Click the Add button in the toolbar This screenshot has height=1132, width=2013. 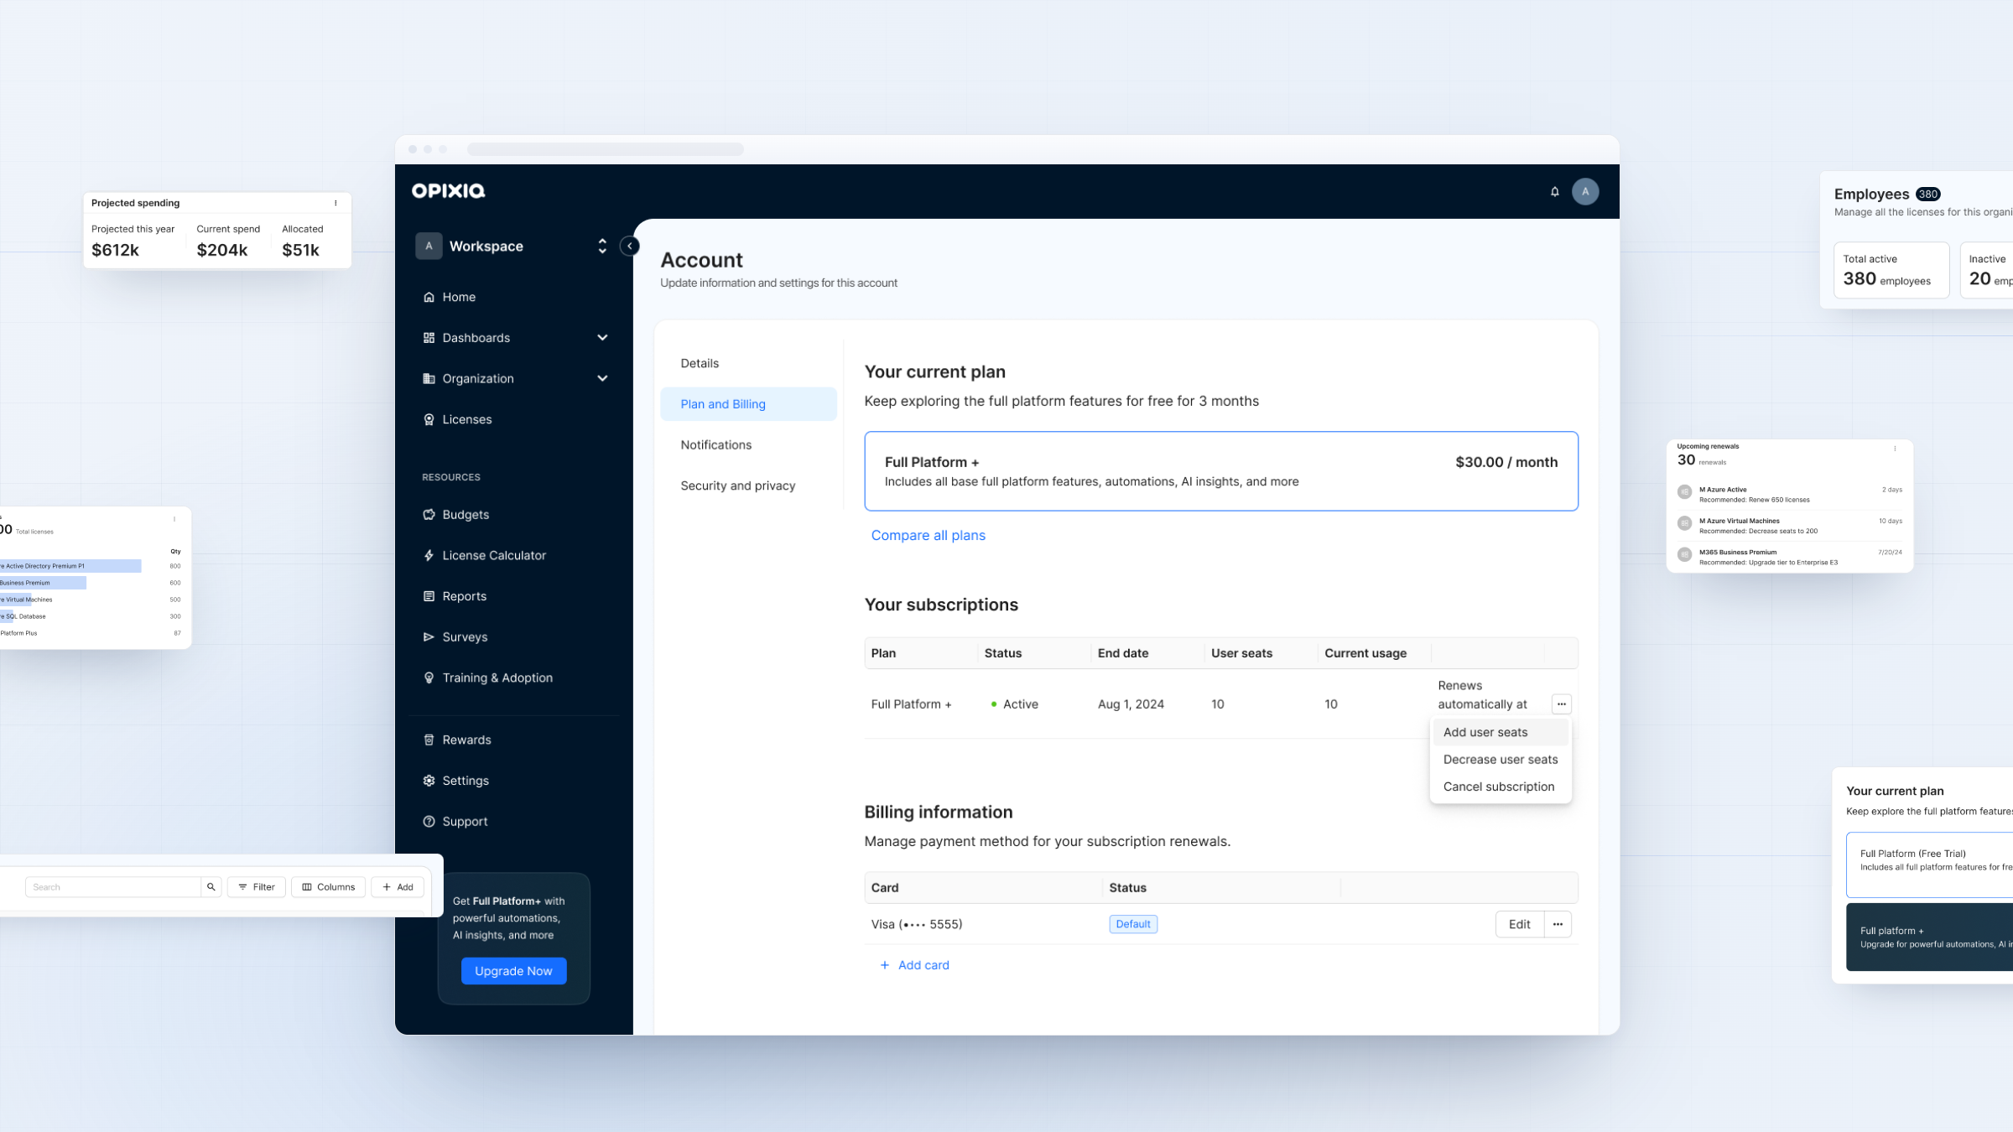tap(398, 887)
